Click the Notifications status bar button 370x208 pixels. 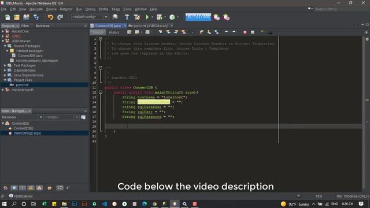click(21, 196)
